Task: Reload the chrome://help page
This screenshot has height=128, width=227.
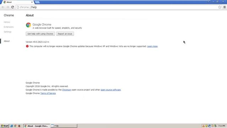Action: tap(12, 7)
